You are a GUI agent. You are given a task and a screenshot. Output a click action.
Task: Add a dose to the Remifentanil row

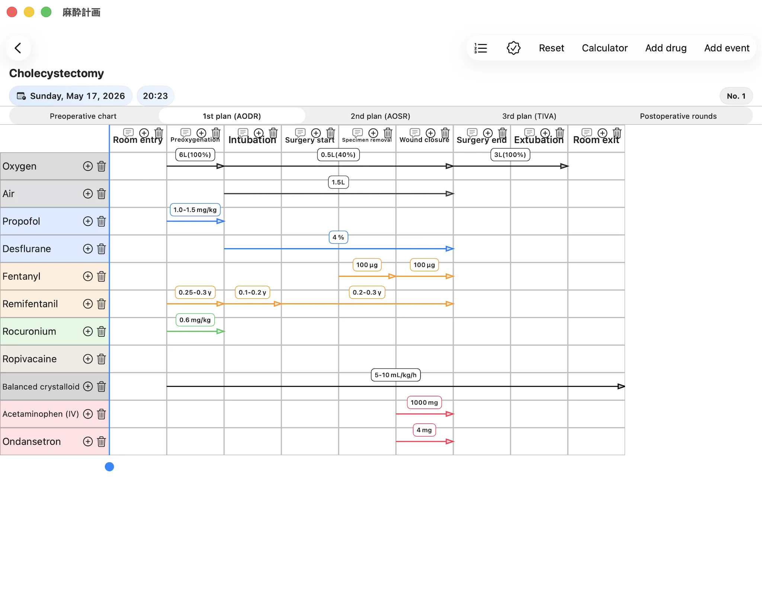click(88, 304)
